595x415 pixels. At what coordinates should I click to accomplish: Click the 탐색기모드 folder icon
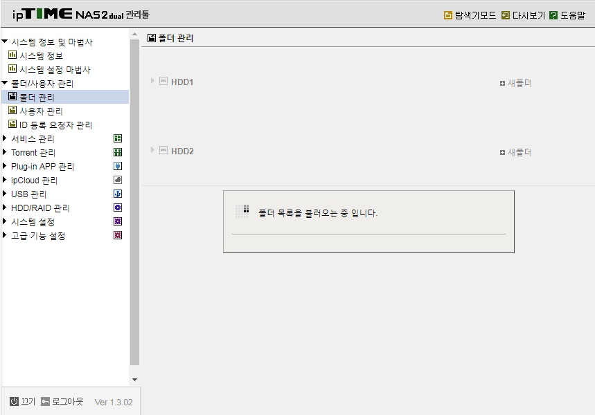click(447, 15)
